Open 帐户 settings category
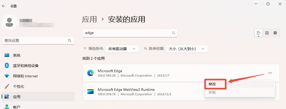Screen dimensions: 286x109 pyautogui.click(x=38, y=107)
